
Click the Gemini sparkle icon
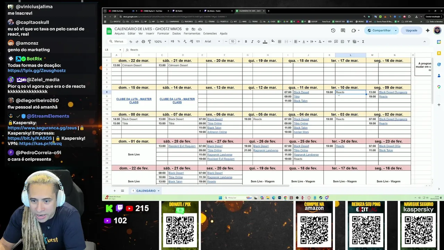pos(428,30)
